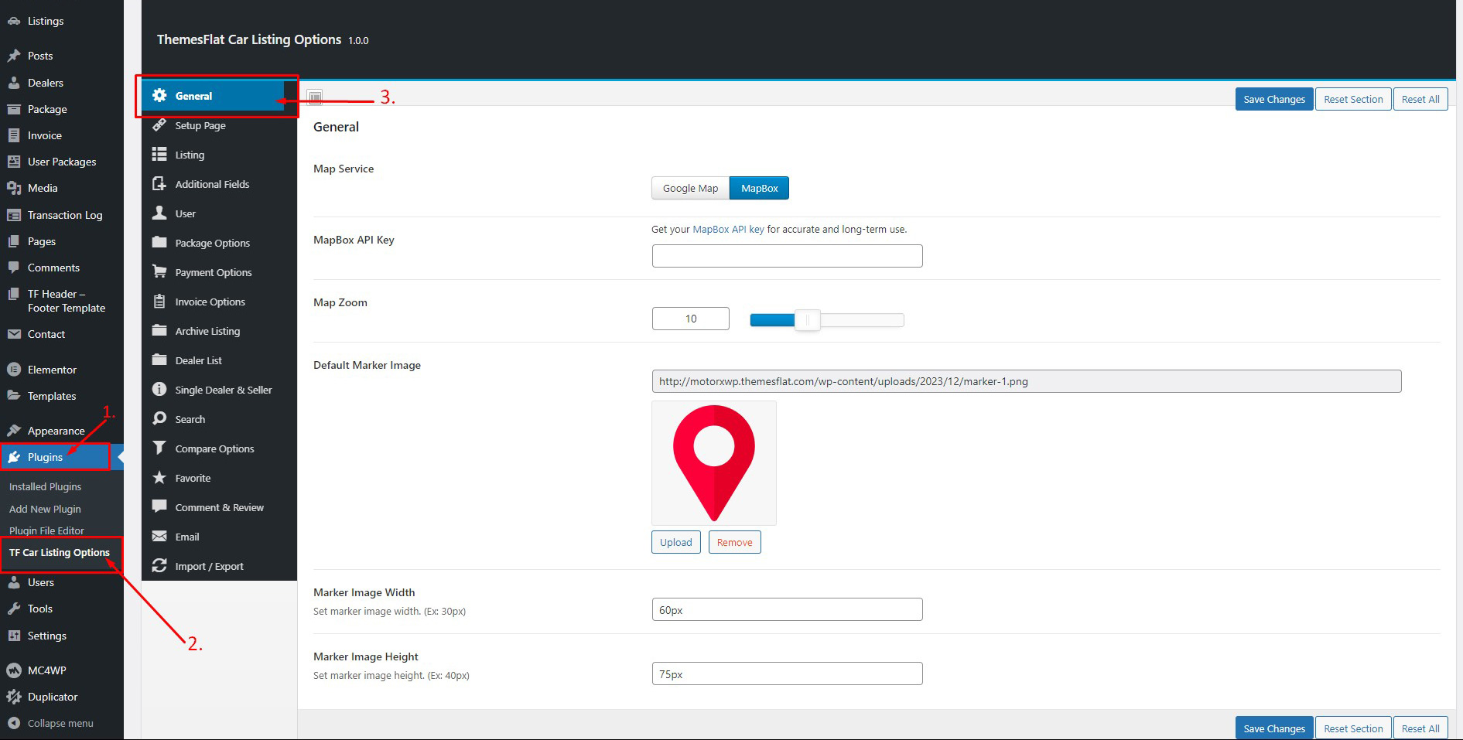The height and width of the screenshot is (740, 1463).
Task: Click the Setup Page wrench icon
Action: (159, 124)
